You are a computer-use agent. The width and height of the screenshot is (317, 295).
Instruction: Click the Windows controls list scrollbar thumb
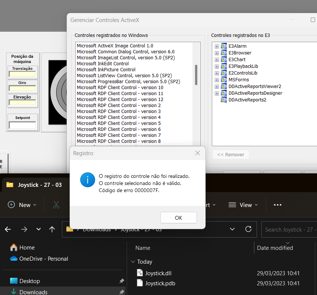tap(196, 75)
